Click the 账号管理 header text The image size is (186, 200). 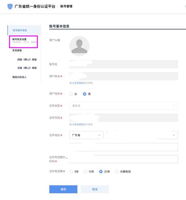point(66,6)
